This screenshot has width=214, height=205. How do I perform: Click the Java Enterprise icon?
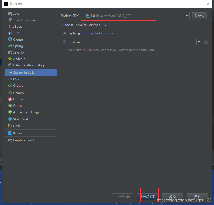pyautogui.click(x=10, y=20)
